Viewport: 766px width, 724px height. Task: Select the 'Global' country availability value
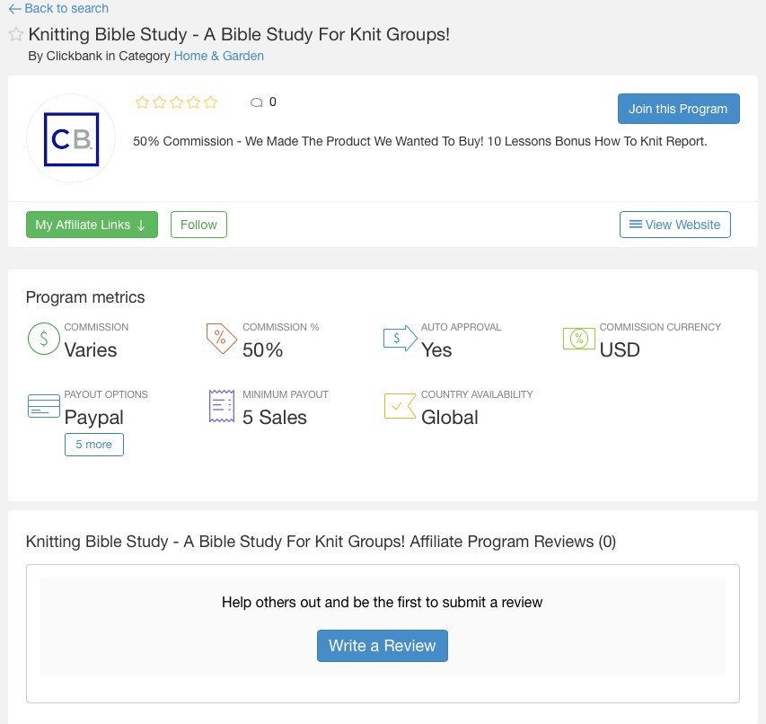[x=449, y=417]
